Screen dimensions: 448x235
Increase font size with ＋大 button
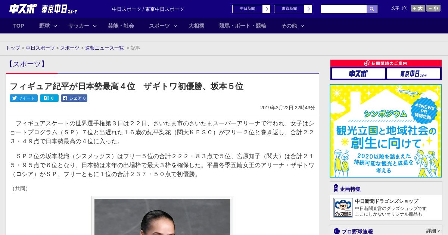pos(418,8)
